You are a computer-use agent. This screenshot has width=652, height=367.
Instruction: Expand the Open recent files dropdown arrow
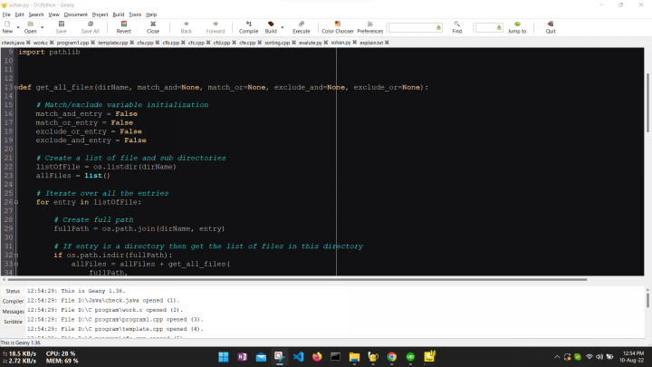pos(42,27)
